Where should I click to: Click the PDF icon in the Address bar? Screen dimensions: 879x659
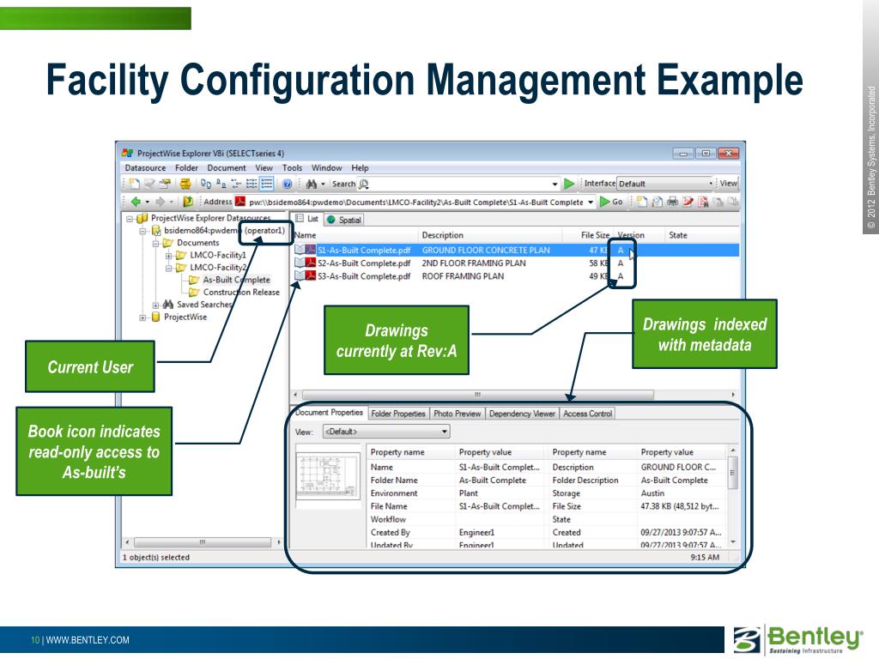(x=240, y=202)
